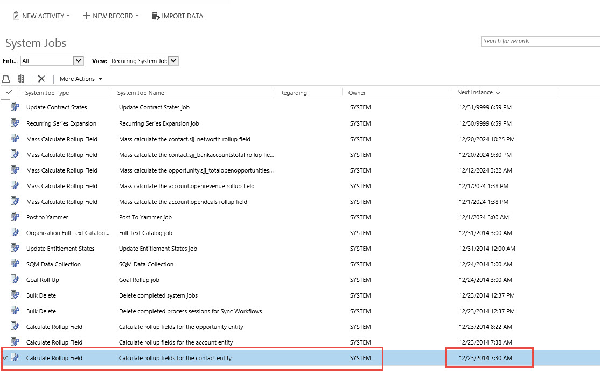The width and height of the screenshot is (600, 385).
Task: Open the New Record menu
Action: (x=110, y=16)
